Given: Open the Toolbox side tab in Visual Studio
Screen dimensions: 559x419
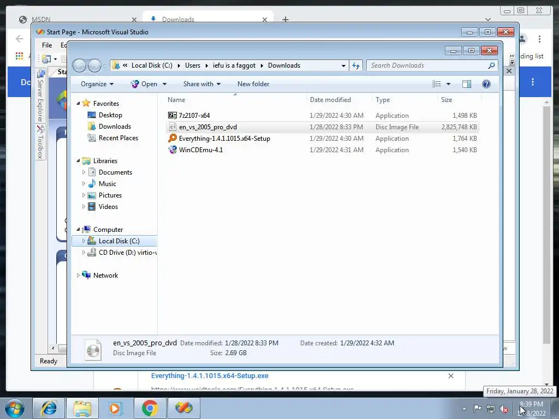Looking at the screenshot, I should click(40, 142).
